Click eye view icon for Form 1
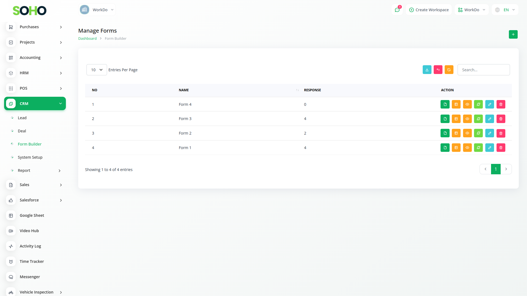Viewport: 527px width, 296px height. [467, 148]
